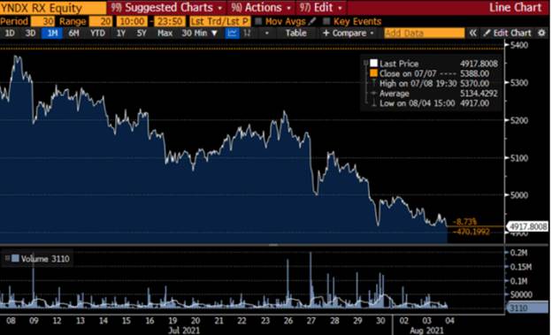Image resolution: width=552 pixels, height=335 pixels.
Task: Click the Line Chart title text
Action: (515, 8)
